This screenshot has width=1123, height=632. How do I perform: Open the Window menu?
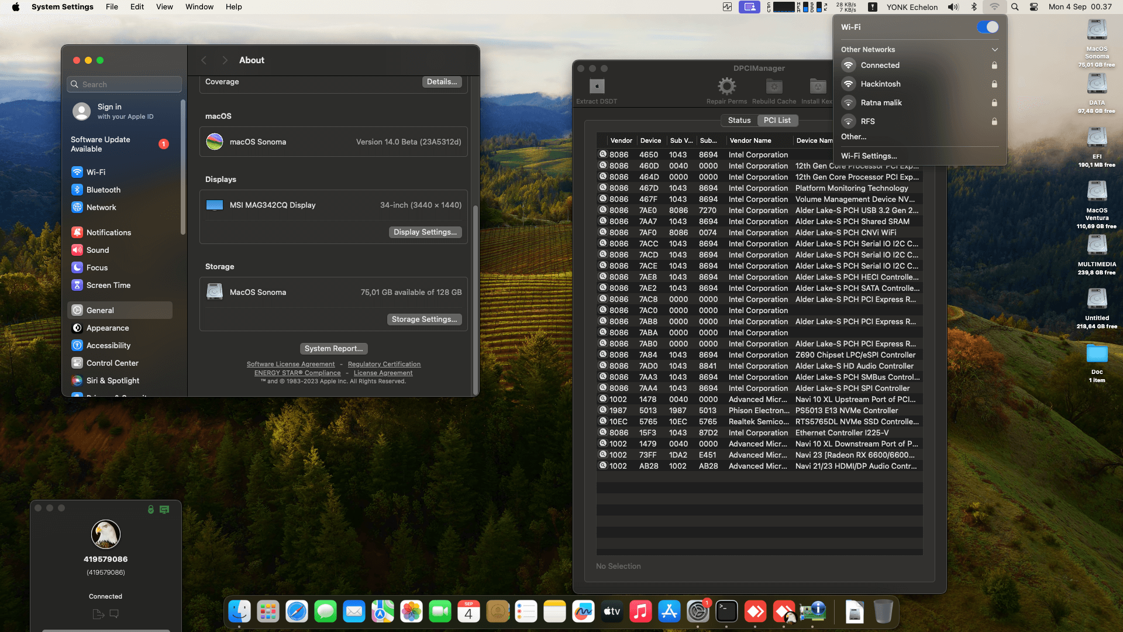pyautogui.click(x=199, y=7)
